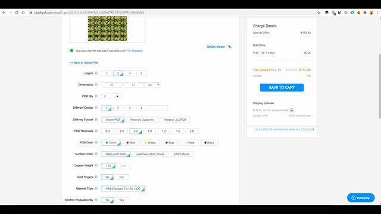
Task: Open the dimensions unit mm dropdown
Action: pyautogui.click(x=152, y=85)
